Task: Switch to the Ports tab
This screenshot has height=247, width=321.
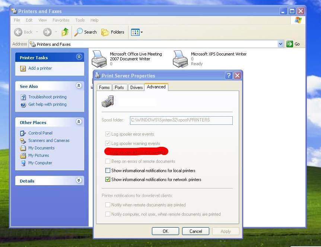Action: pyautogui.click(x=119, y=88)
